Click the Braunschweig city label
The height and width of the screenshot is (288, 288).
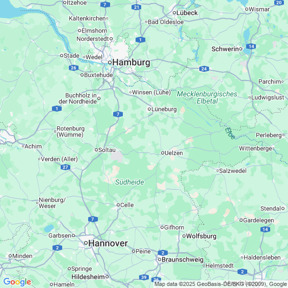click(182, 259)
